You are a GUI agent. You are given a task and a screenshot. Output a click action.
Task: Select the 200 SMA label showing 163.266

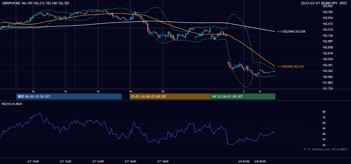291,32
